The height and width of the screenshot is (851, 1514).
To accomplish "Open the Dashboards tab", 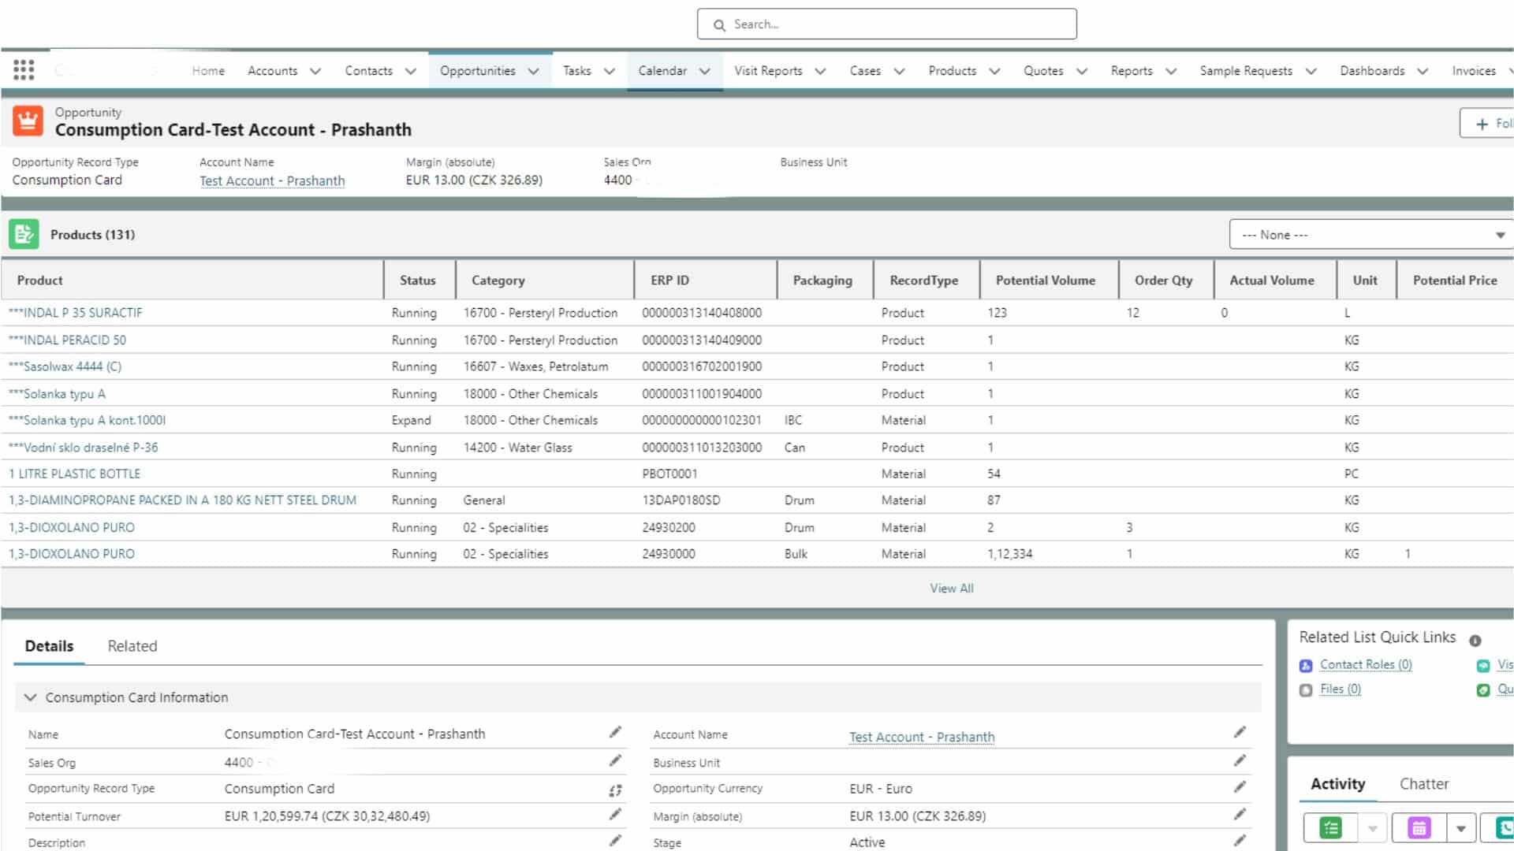I will 1372,71.
